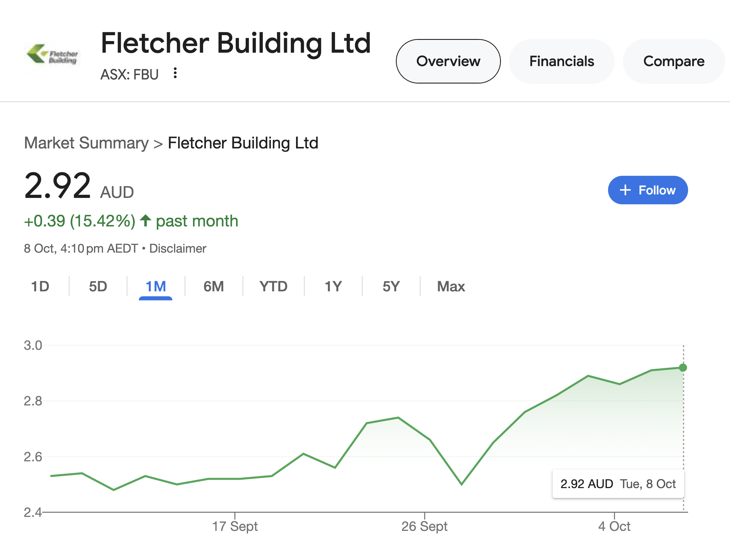
Task: Switch to 5Y chart range
Action: [x=391, y=286]
